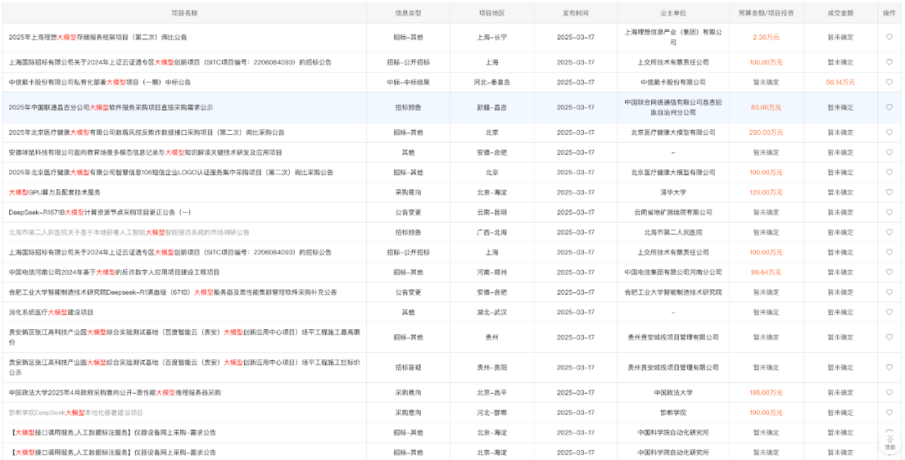Open DeepSeek-R1671B大模型计算资源节点采购项目更正公告
The height and width of the screenshot is (460, 905).
[x=99, y=212]
